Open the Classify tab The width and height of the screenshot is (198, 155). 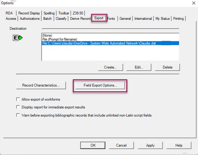point(61,18)
